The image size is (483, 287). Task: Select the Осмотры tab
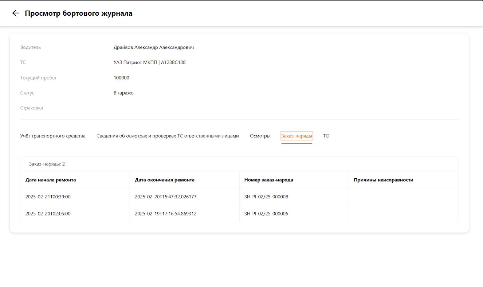tap(260, 136)
